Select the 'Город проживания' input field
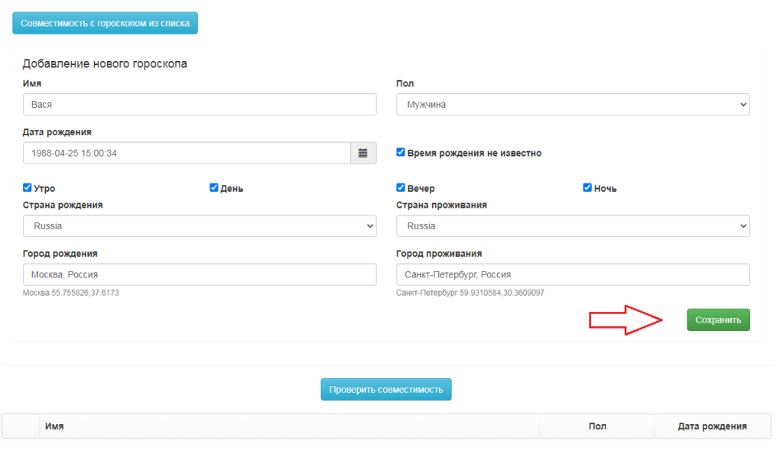Image resolution: width=783 pixels, height=457 pixels. click(572, 275)
